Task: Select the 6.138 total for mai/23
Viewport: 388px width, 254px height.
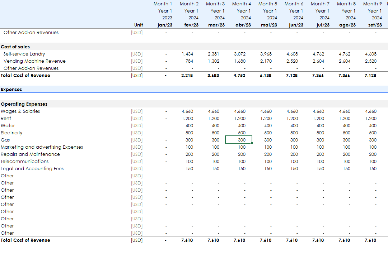Action: pos(266,75)
